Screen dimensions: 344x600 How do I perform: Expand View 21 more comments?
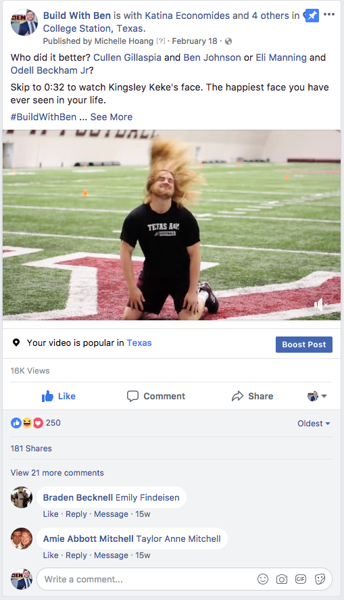pos(57,472)
